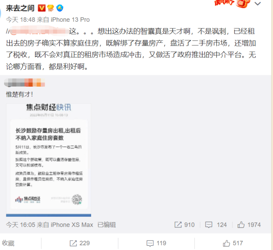This screenshot has width=273, height=250.
Task: Click 今天 16:05 original post timestamp
Action: coord(21,225)
